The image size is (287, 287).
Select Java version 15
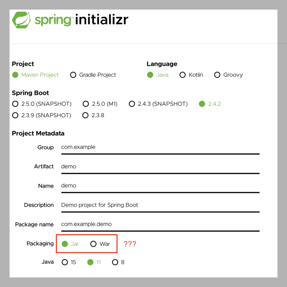(x=65, y=262)
